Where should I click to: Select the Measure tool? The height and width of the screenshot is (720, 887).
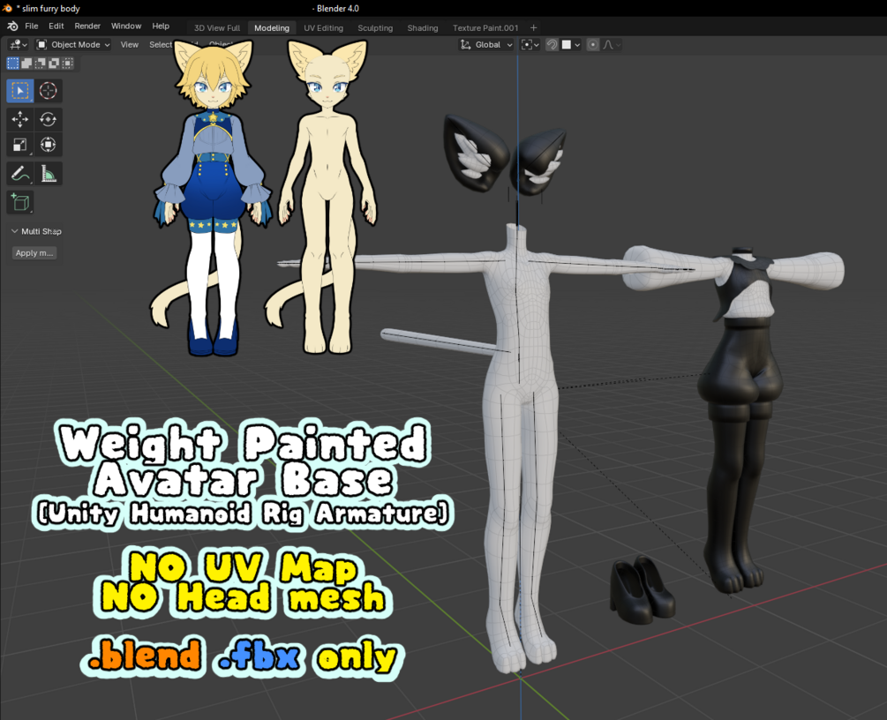pyautogui.click(x=48, y=174)
